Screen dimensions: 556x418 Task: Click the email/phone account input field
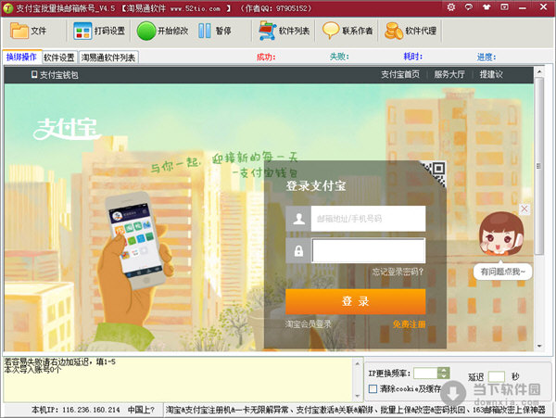pyautogui.click(x=369, y=219)
